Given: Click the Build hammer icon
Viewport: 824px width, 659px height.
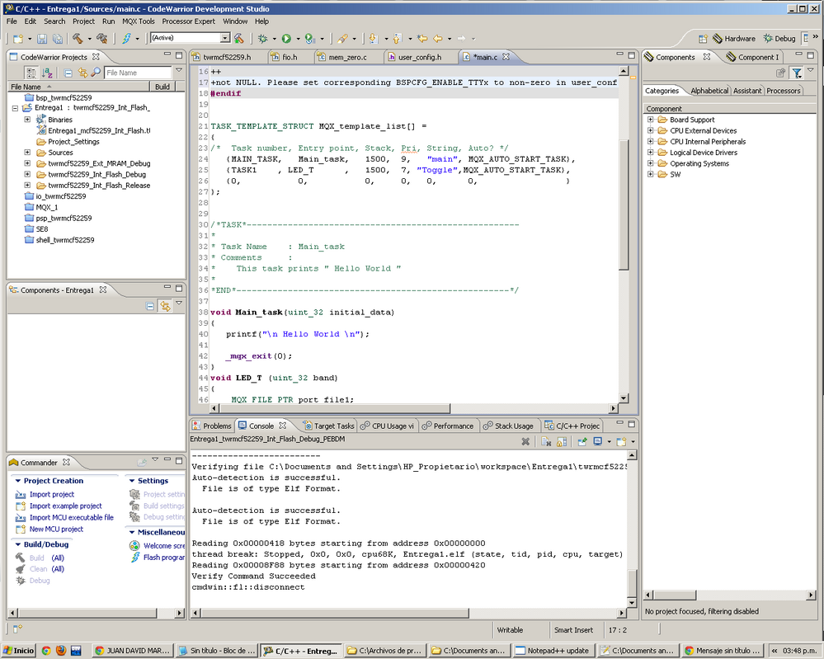Looking at the screenshot, I should (78, 39).
